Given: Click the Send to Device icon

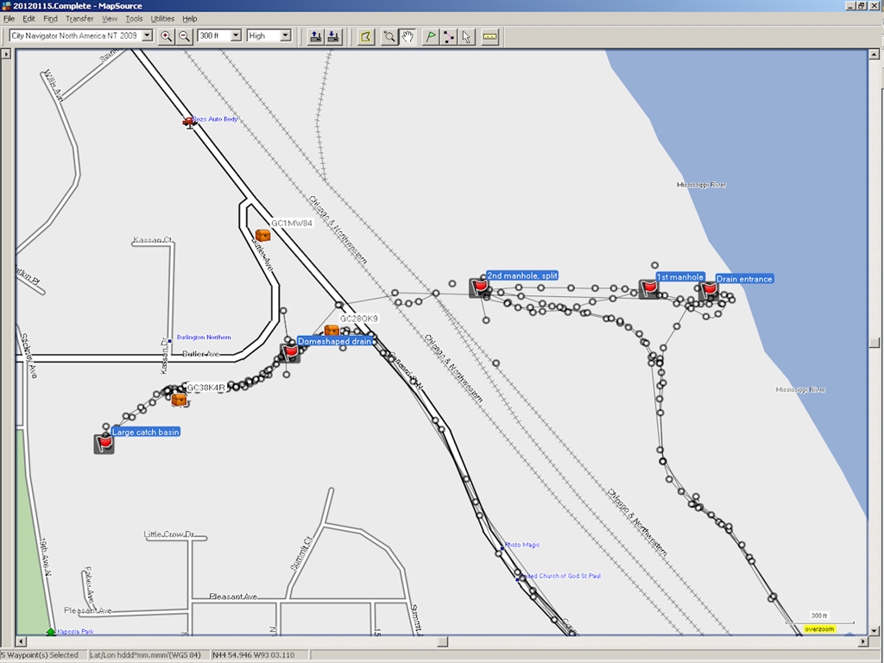Looking at the screenshot, I should coord(315,36).
